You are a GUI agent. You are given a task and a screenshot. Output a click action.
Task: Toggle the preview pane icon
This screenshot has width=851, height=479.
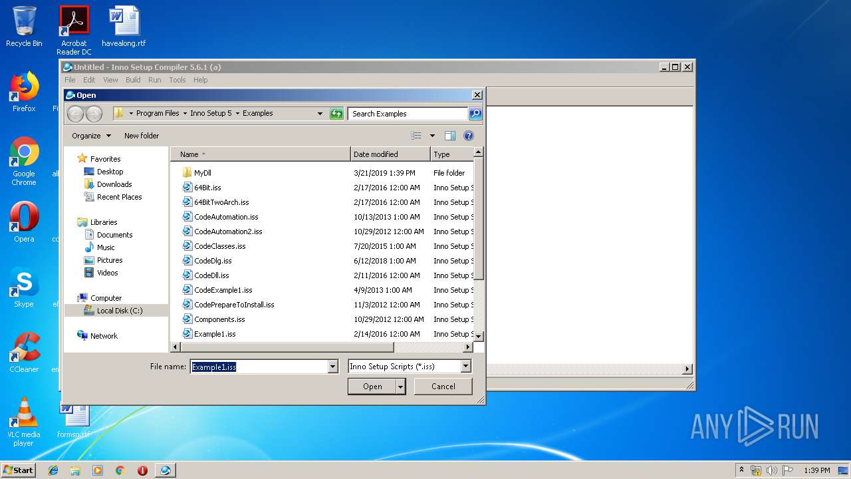(450, 136)
